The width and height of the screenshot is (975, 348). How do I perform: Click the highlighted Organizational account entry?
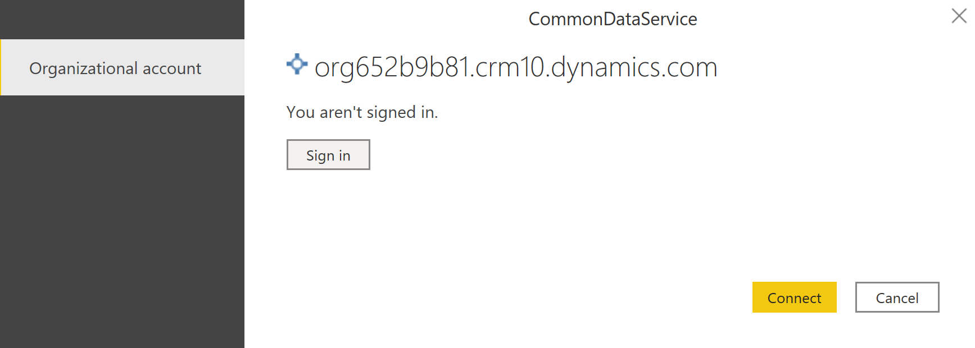click(115, 68)
